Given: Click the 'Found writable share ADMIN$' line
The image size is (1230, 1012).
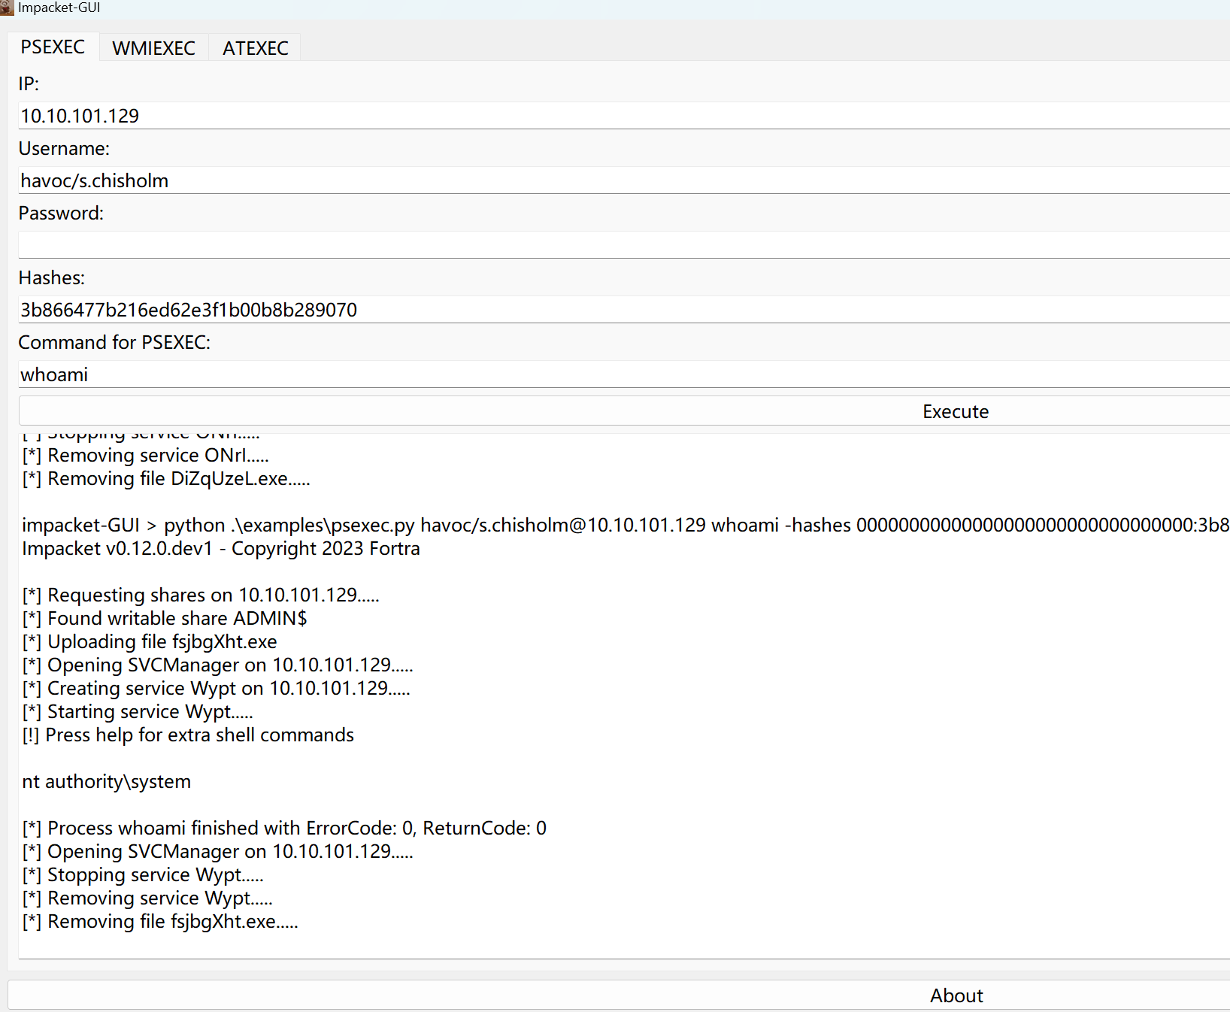Looking at the screenshot, I should click(x=165, y=619).
